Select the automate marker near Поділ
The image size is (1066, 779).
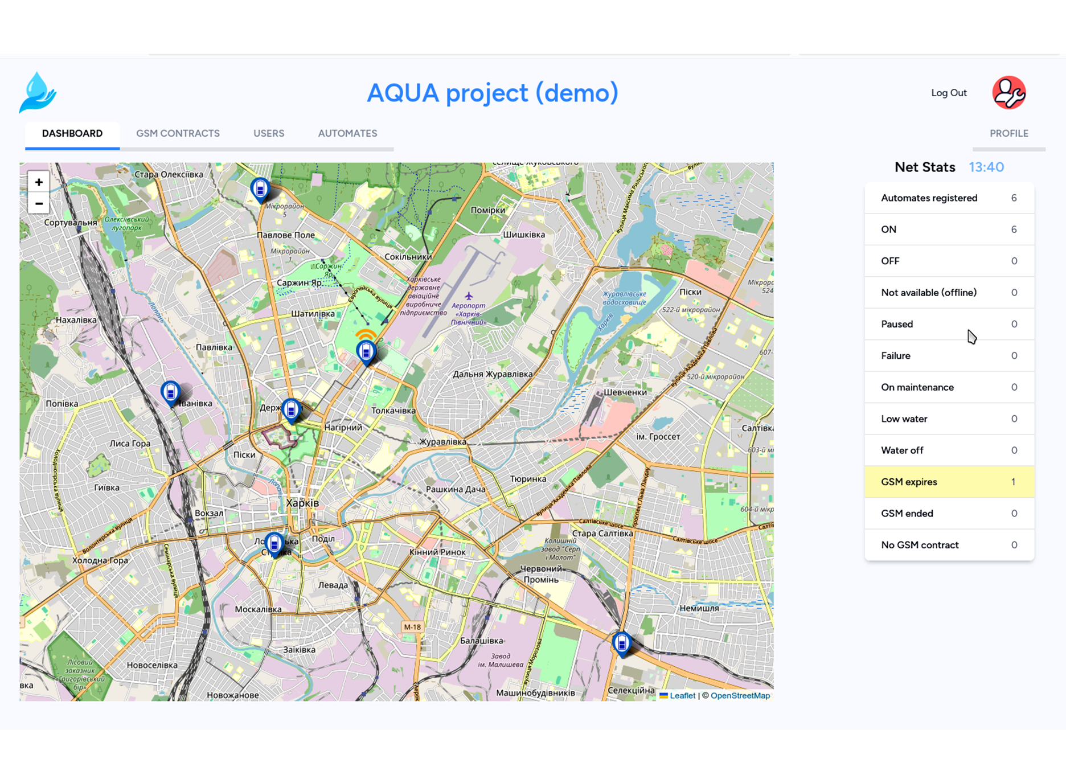coord(274,543)
